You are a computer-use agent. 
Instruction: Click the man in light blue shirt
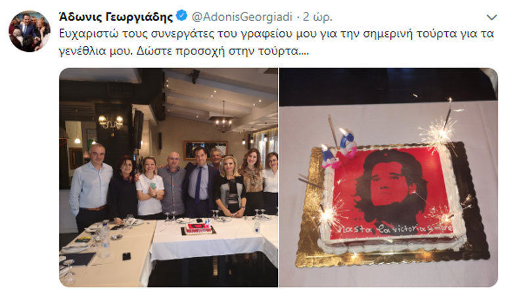point(90,186)
